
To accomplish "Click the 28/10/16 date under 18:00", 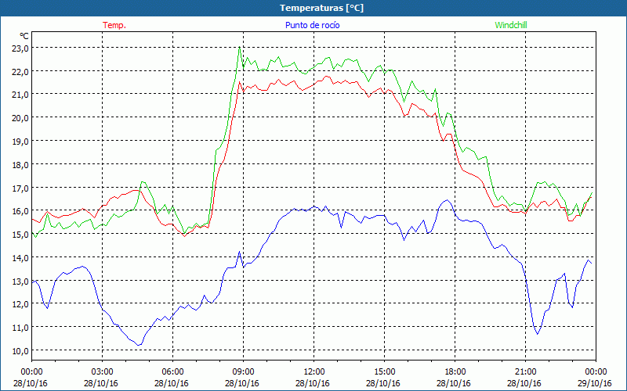I will tap(454, 383).
